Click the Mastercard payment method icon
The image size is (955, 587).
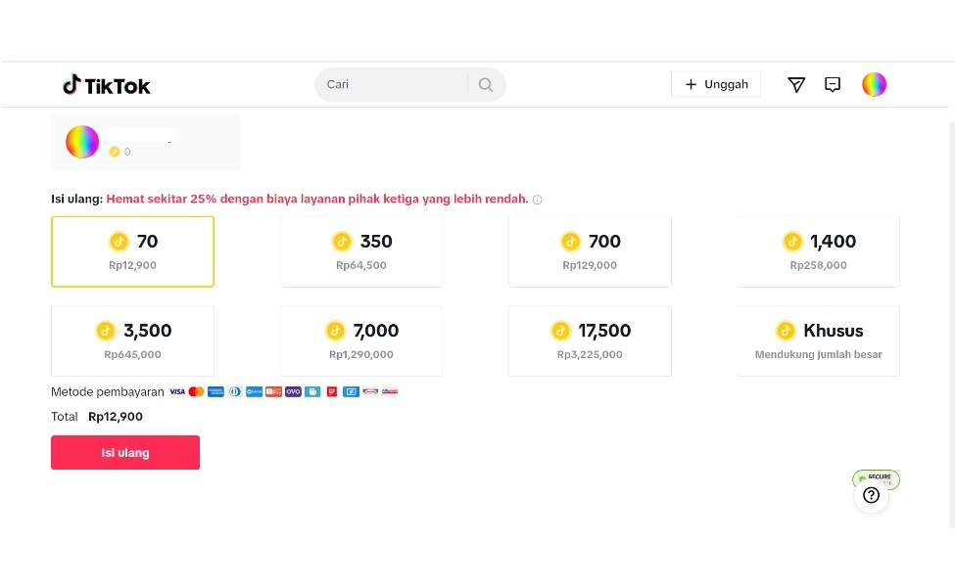pos(196,391)
